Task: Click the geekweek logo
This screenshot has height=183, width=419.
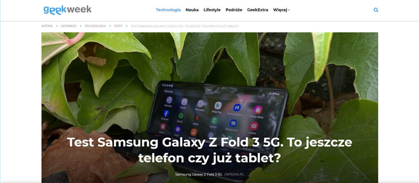Action: click(68, 10)
